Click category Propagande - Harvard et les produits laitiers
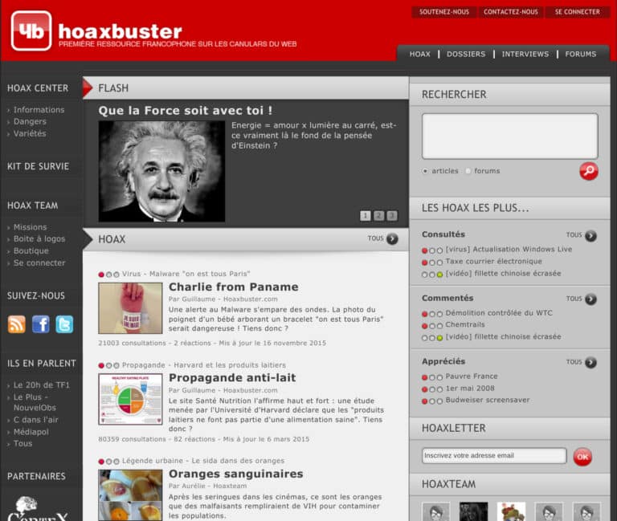The height and width of the screenshot is (521, 617). (x=204, y=365)
